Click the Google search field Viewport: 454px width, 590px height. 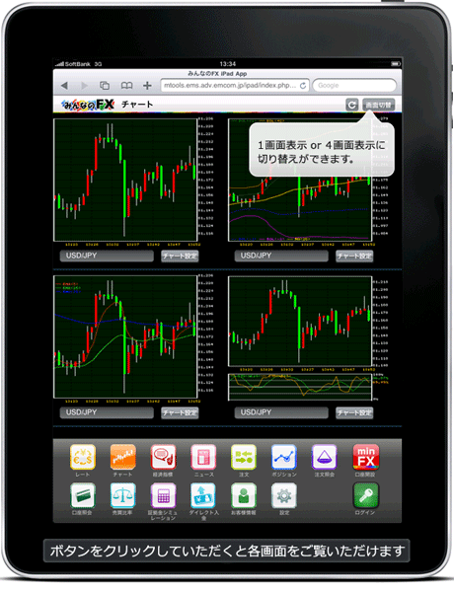[354, 86]
